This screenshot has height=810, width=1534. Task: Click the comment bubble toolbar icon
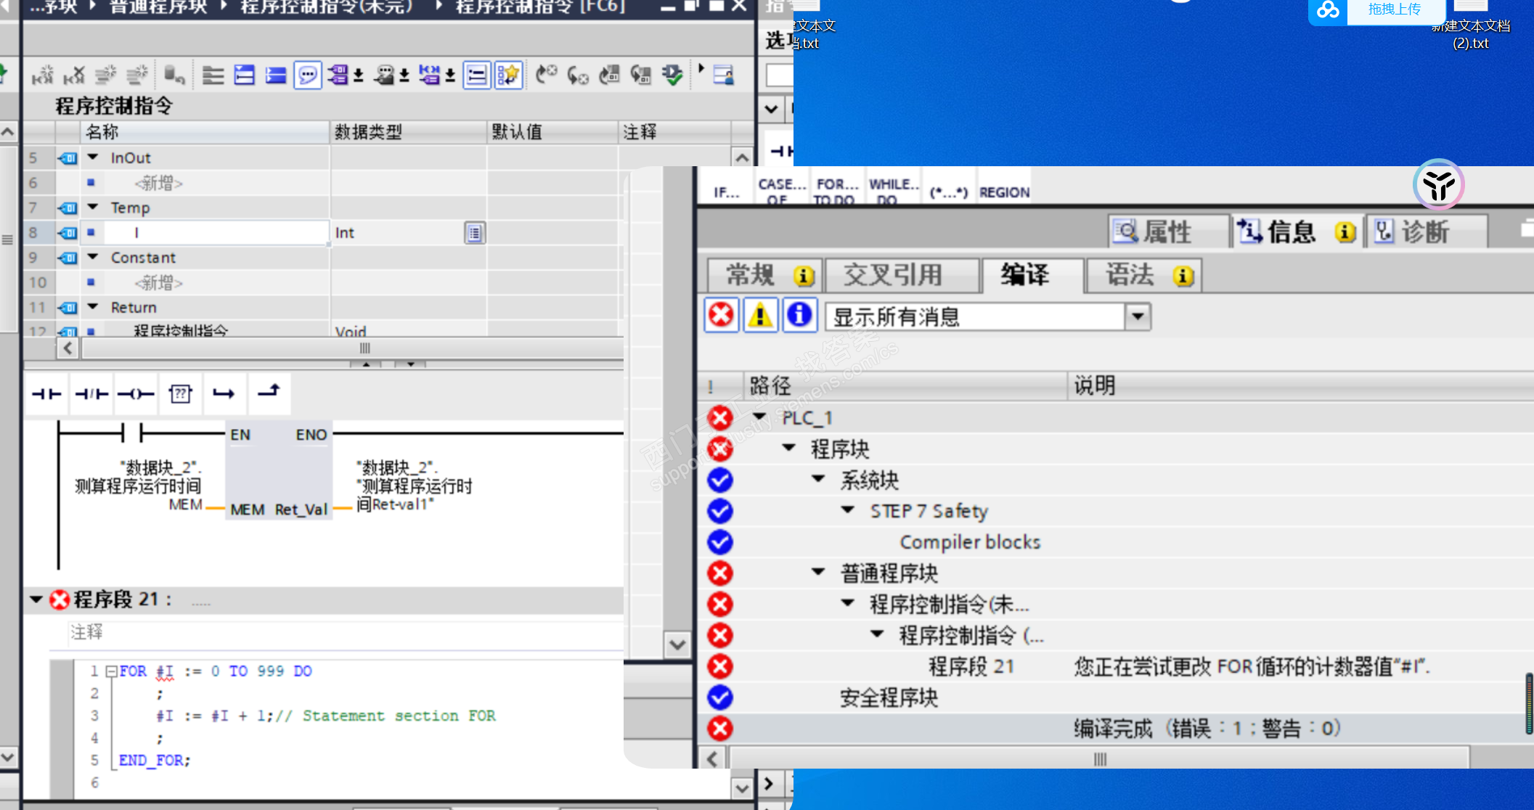(x=308, y=75)
